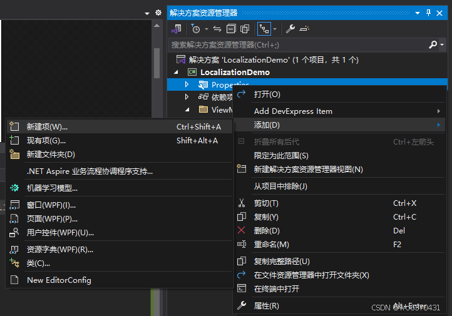The image size is (452, 316).
Task: Collapse the ViewM folder arrow
Action: click(x=187, y=110)
